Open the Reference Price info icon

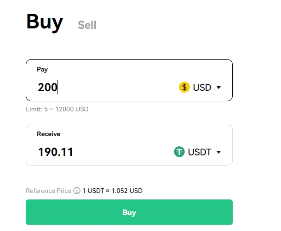point(77,191)
